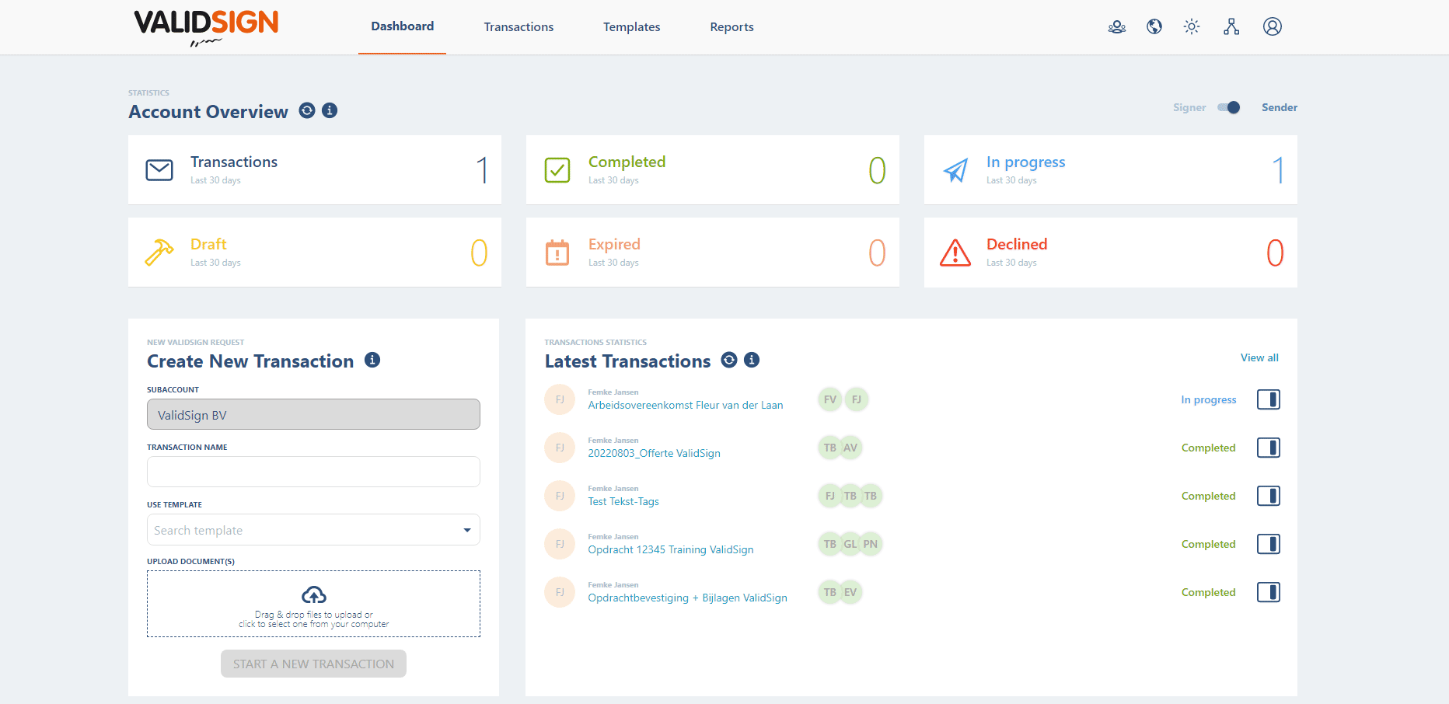Screen dimensions: 1449x704
Task: Open the subaccount hierarchy icon
Action: point(1231,27)
